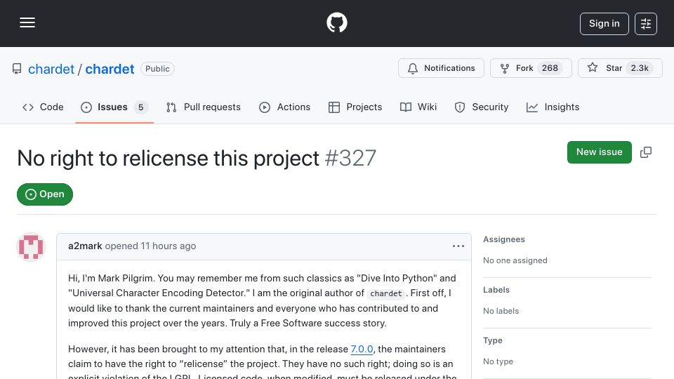Screen dimensions: 674x379
Task: Click the Public visibility badge
Action: pos(157,69)
